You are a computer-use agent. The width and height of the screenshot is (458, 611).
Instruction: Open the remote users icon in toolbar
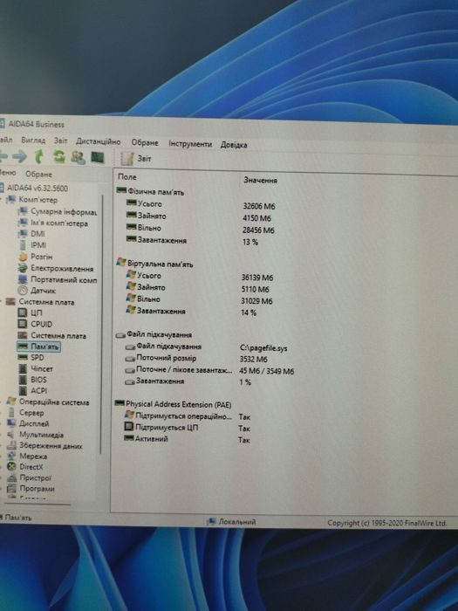pos(78,157)
